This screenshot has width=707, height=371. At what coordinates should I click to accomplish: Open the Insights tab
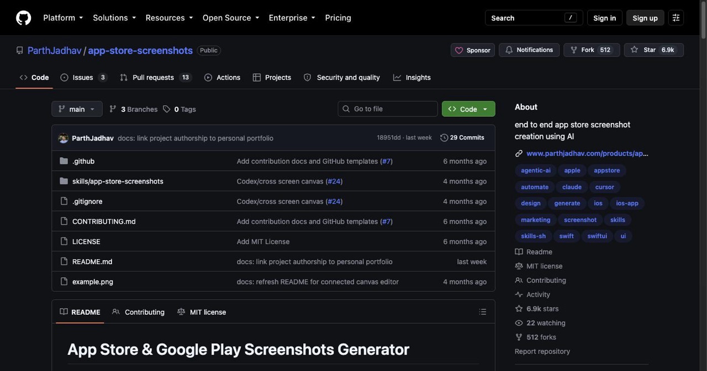point(412,78)
